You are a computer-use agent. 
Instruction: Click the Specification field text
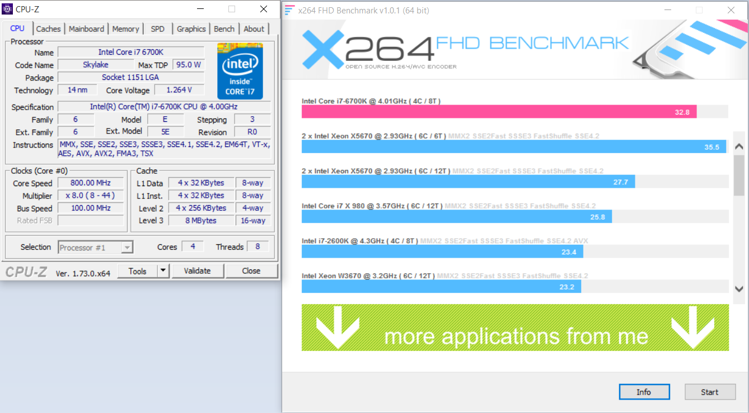164,107
